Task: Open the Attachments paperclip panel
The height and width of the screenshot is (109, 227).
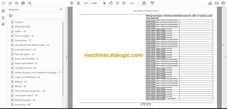Action: (x=3, y=24)
